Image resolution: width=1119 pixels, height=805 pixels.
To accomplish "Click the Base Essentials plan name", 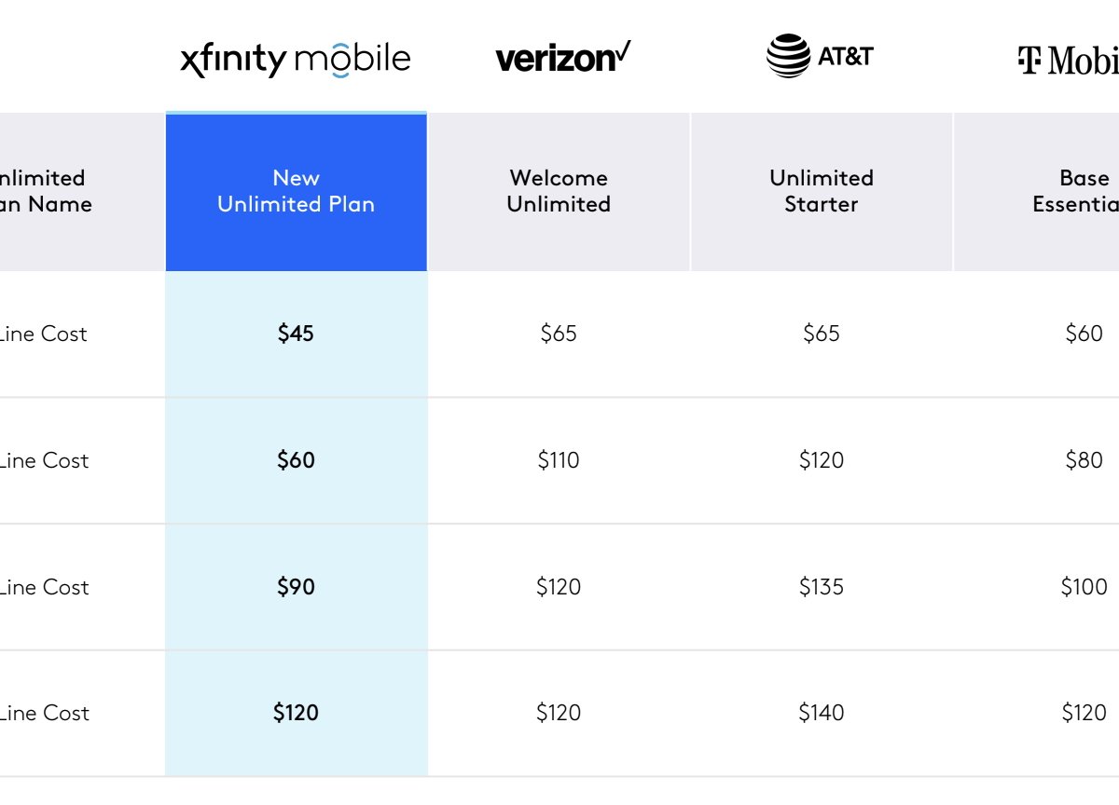I will point(1079,191).
